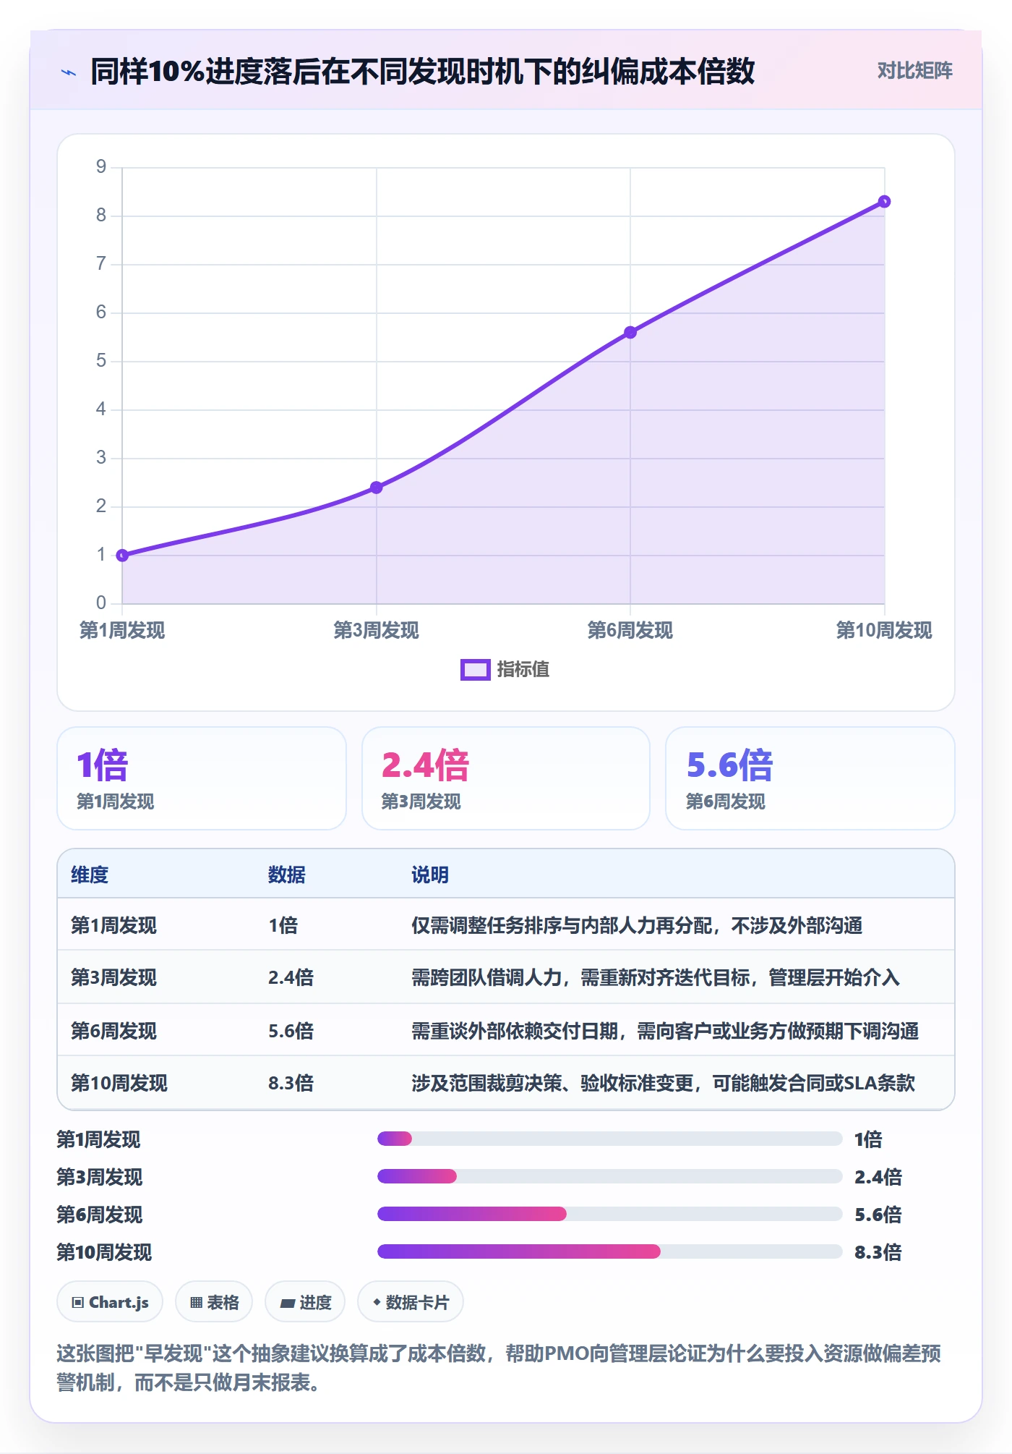Click the Chart.js tag icon
Image resolution: width=1012 pixels, height=1454 pixels.
(78, 1303)
